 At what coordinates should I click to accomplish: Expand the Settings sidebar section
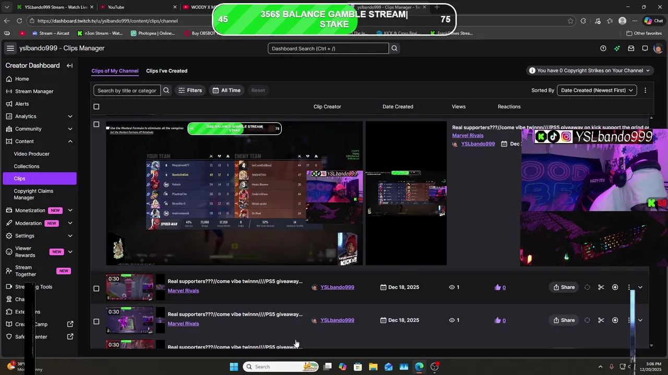pyautogui.click(x=70, y=235)
